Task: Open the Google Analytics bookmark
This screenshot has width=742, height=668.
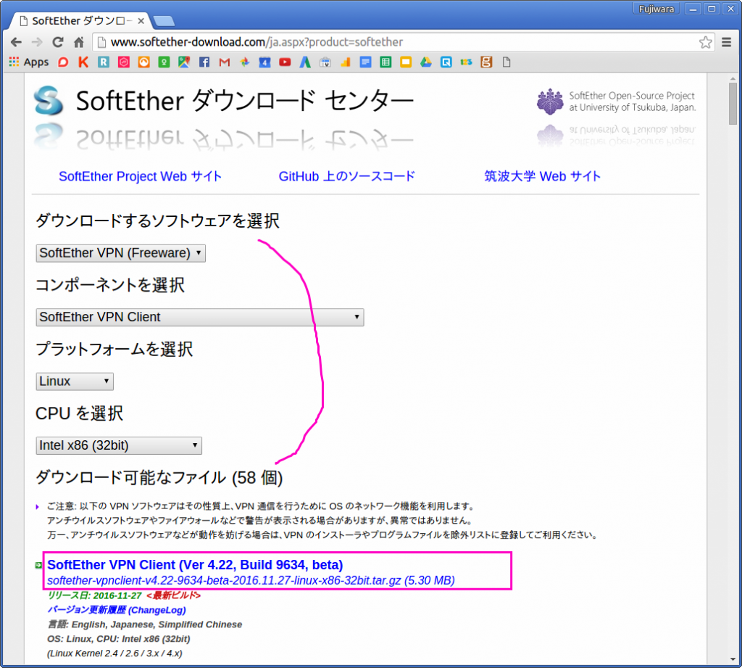Action: pos(346,62)
